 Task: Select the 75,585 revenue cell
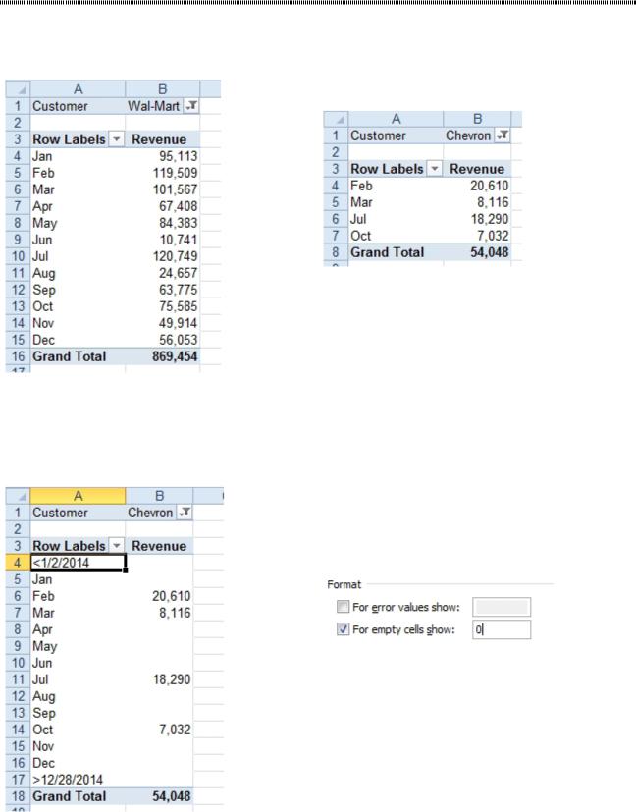163,306
